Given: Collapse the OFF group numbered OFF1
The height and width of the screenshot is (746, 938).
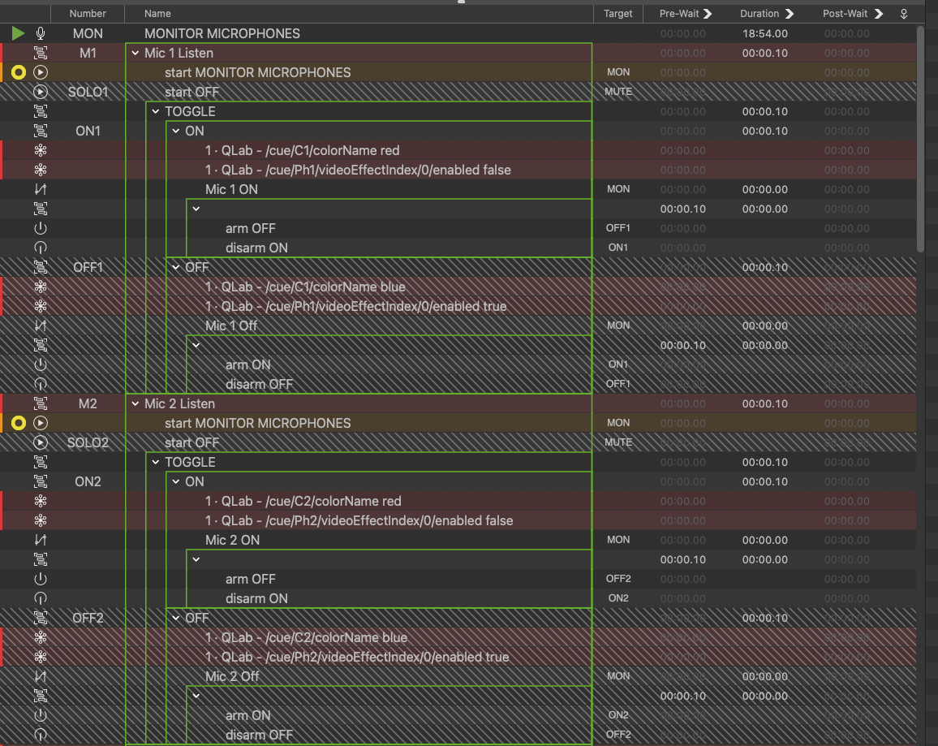Looking at the screenshot, I should click(x=175, y=267).
